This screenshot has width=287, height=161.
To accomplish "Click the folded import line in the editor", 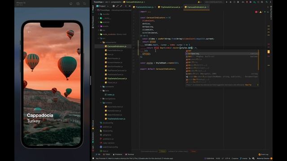I will point(145,12).
